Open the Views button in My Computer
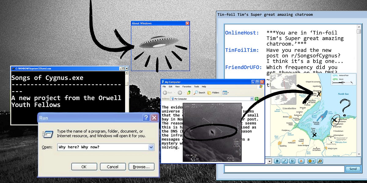This screenshot has height=183, width=367. click(226, 93)
